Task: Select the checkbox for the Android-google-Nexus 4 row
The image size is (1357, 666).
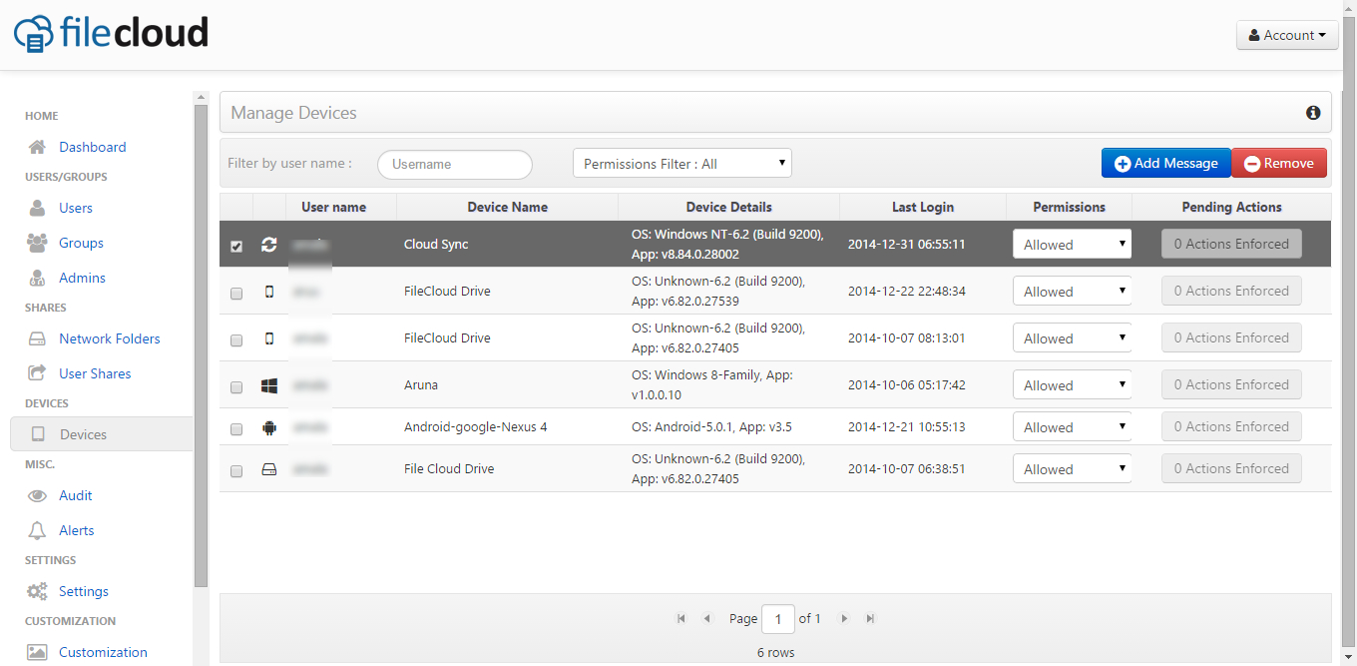Action: tap(235, 427)
